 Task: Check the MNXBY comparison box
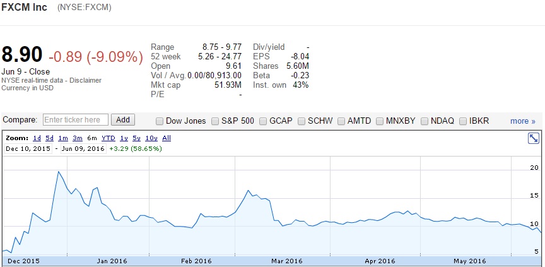click(x=380, y=121)
